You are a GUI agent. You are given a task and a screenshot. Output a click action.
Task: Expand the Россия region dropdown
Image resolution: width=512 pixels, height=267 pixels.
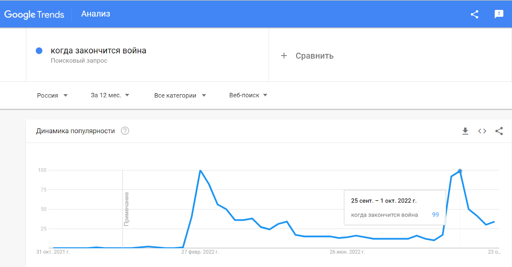coord(52,95)
